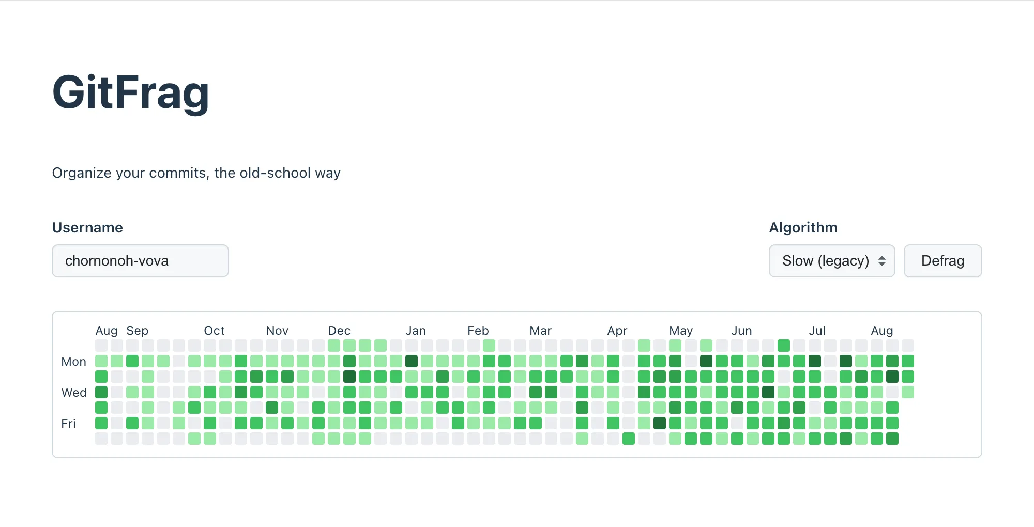Click the first cell in the Friday row
1034x527 pixels.
pyautogui.click(x=101, y=423)
